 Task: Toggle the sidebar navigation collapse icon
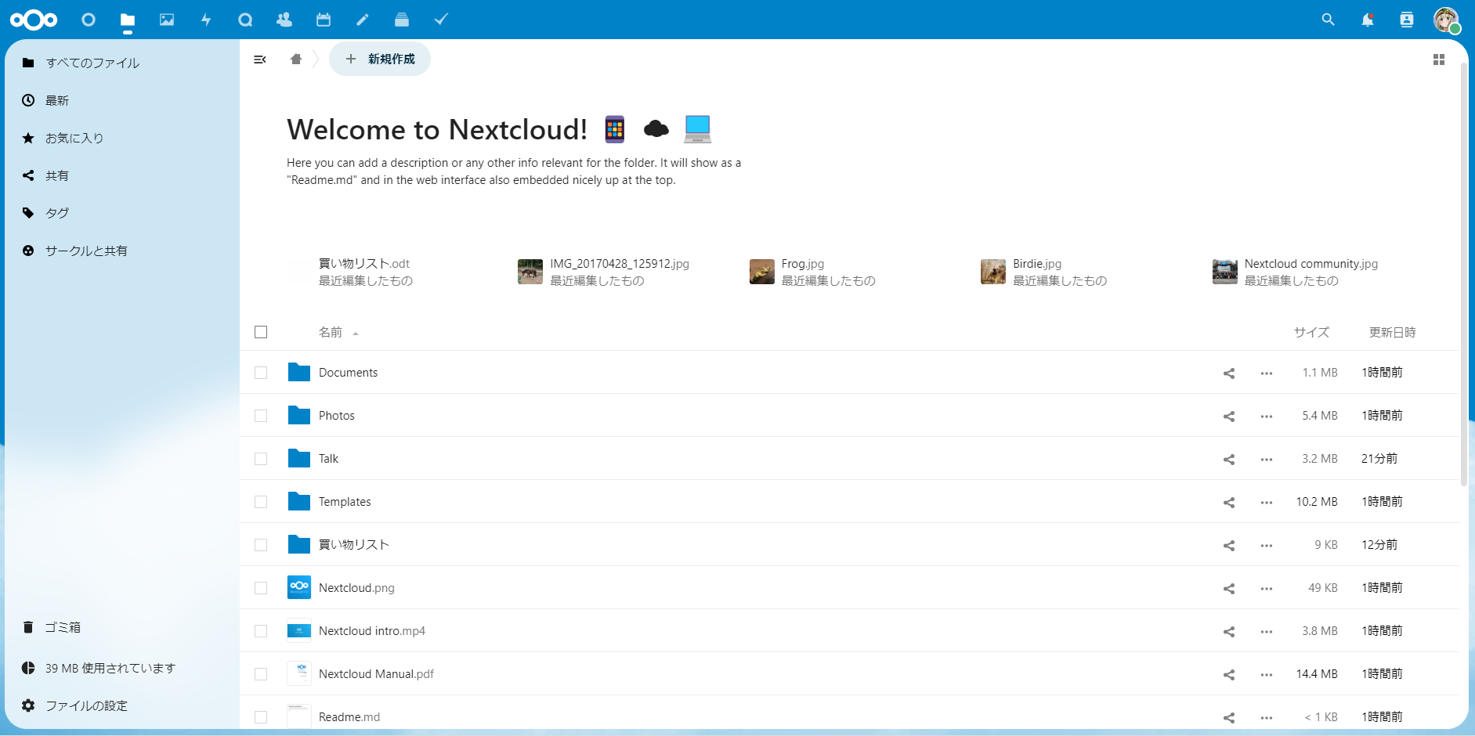tap(260, 60)
